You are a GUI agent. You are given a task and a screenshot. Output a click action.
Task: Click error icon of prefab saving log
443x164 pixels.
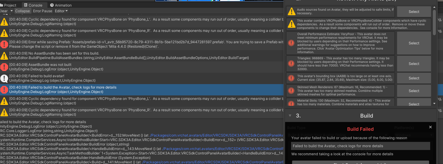click(x=4, y=44)
